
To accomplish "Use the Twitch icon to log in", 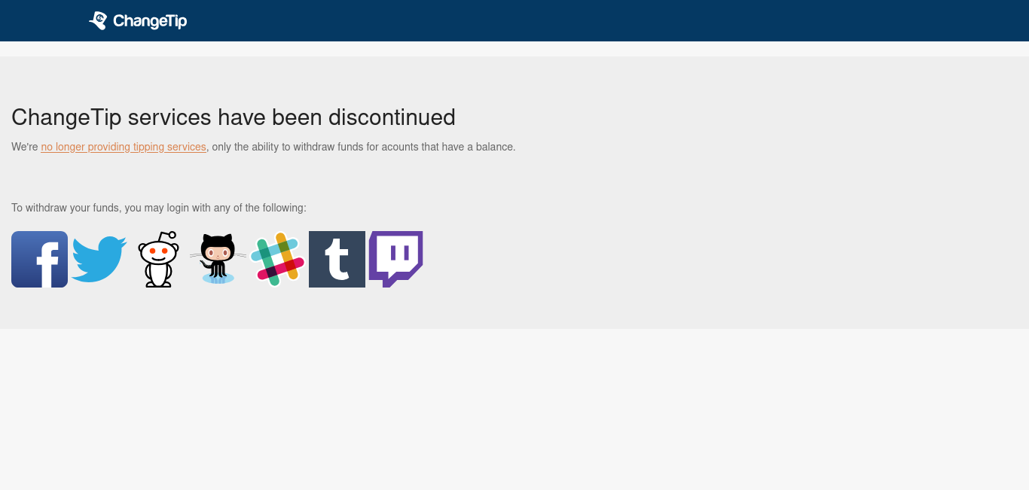I will click(395, 259).
